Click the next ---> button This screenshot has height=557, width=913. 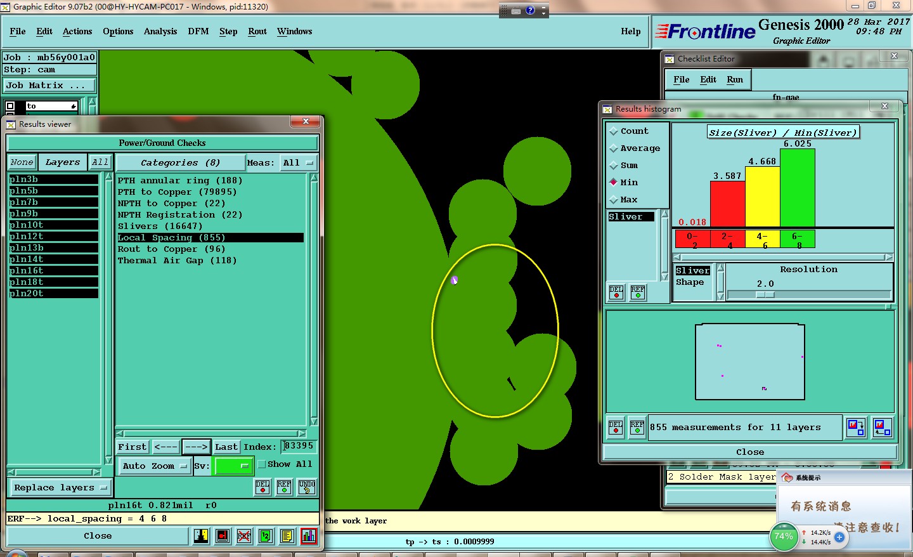197,447
